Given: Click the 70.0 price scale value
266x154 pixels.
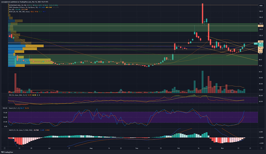Looking at the screenshot, I should click(x=261, y=65).
